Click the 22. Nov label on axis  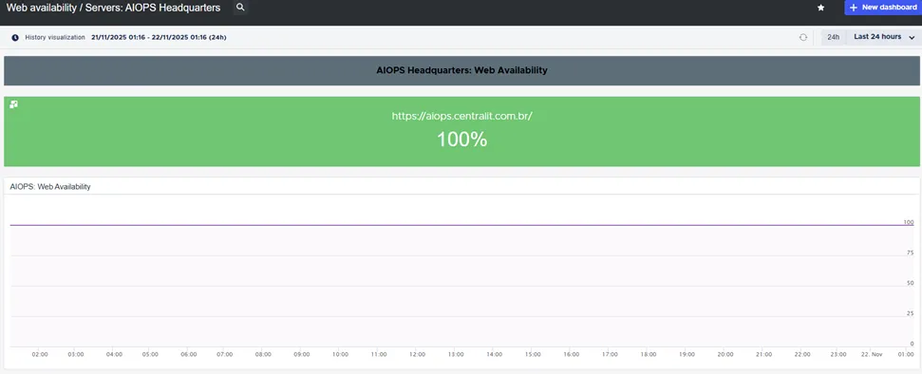point(873,355)
